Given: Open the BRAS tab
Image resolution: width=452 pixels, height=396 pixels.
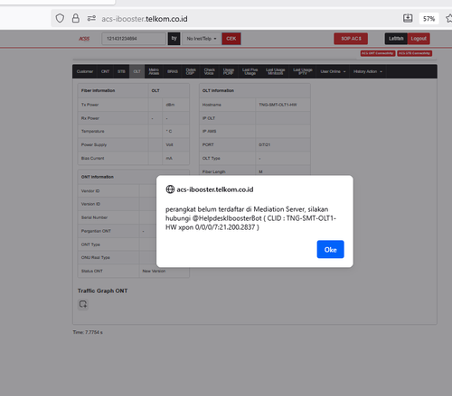Looking at the screenshot, I should click(173, 71).
